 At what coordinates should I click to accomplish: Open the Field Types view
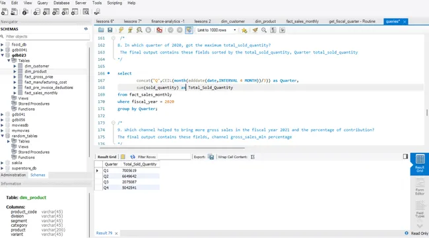tap(420, 209)
